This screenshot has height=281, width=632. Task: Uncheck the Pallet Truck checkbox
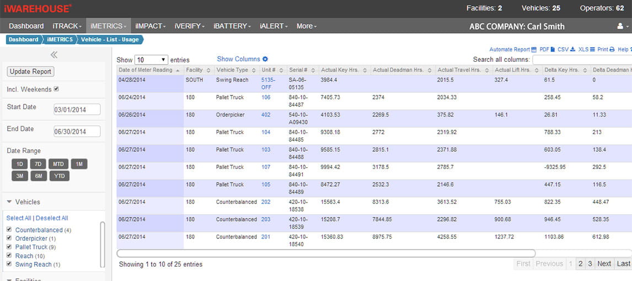9,247
